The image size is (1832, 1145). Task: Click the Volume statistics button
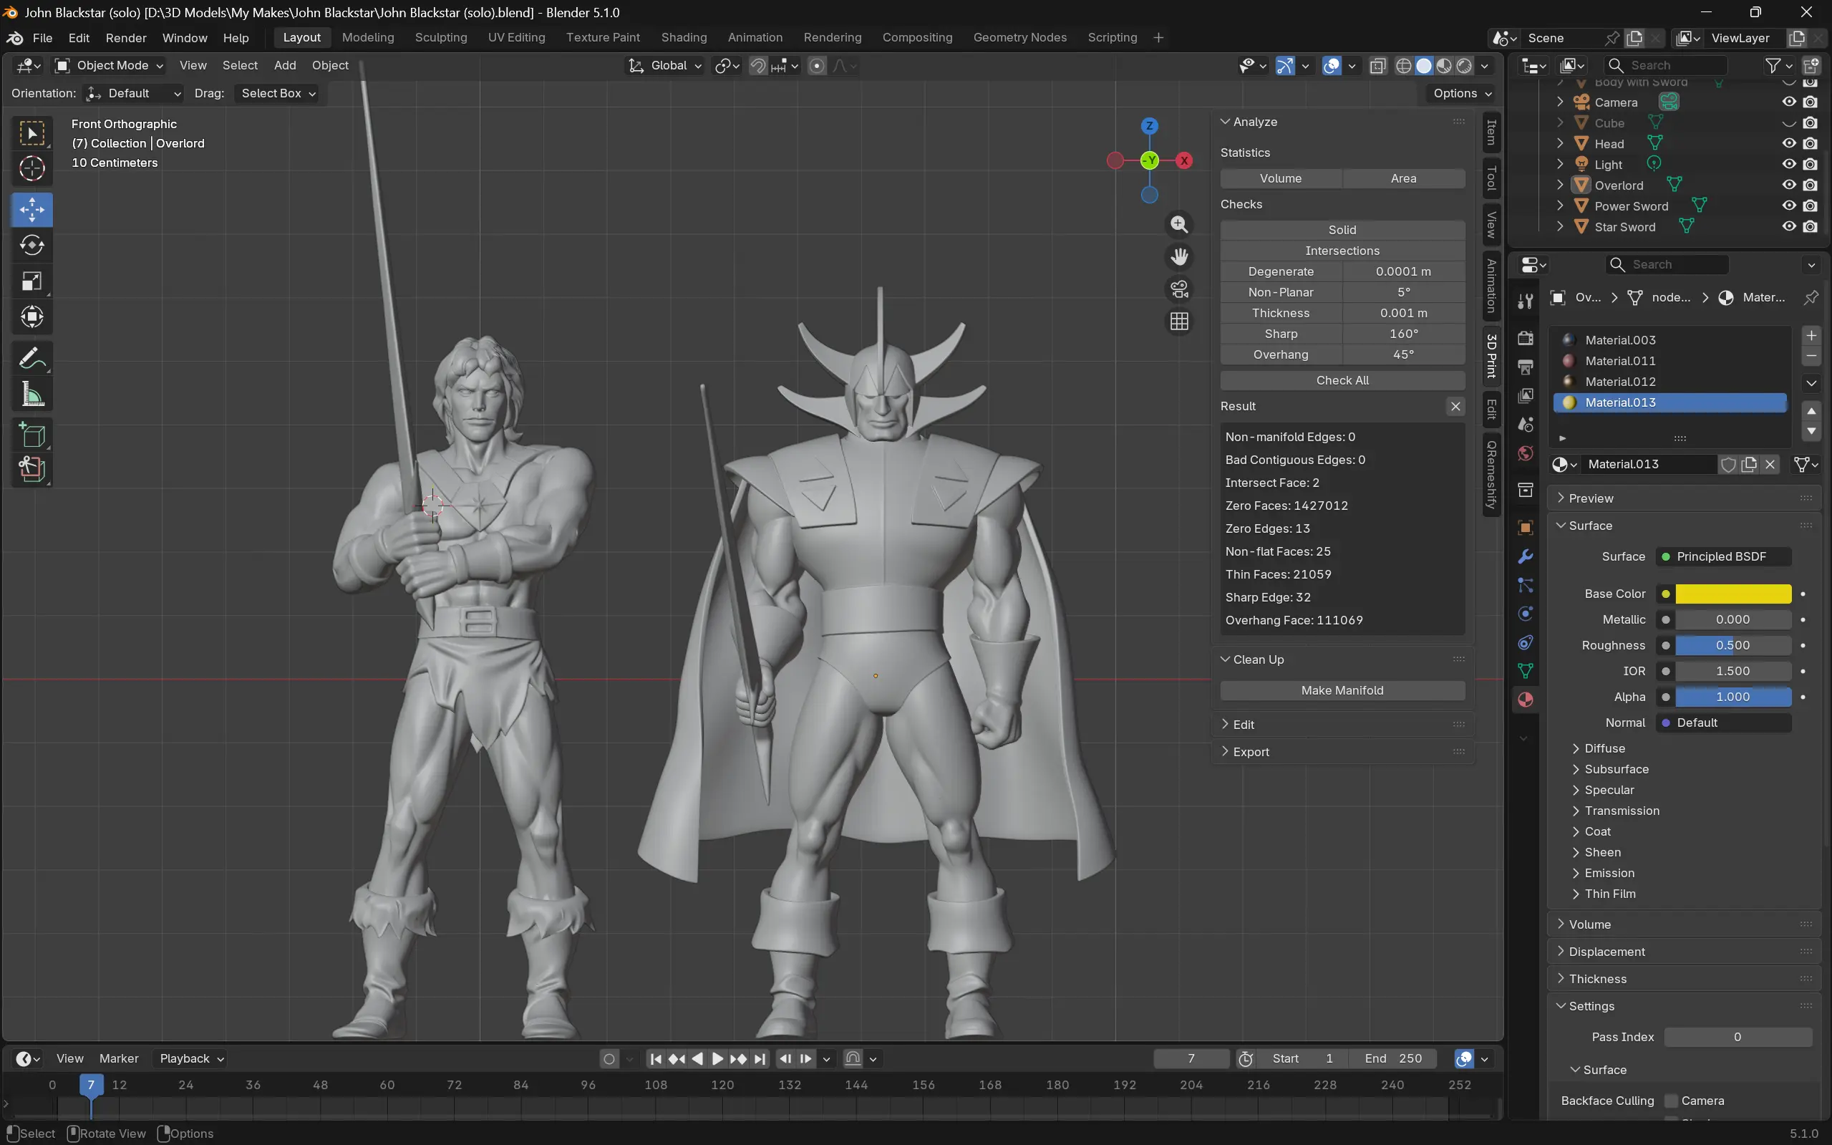(x=1281, y=179)
